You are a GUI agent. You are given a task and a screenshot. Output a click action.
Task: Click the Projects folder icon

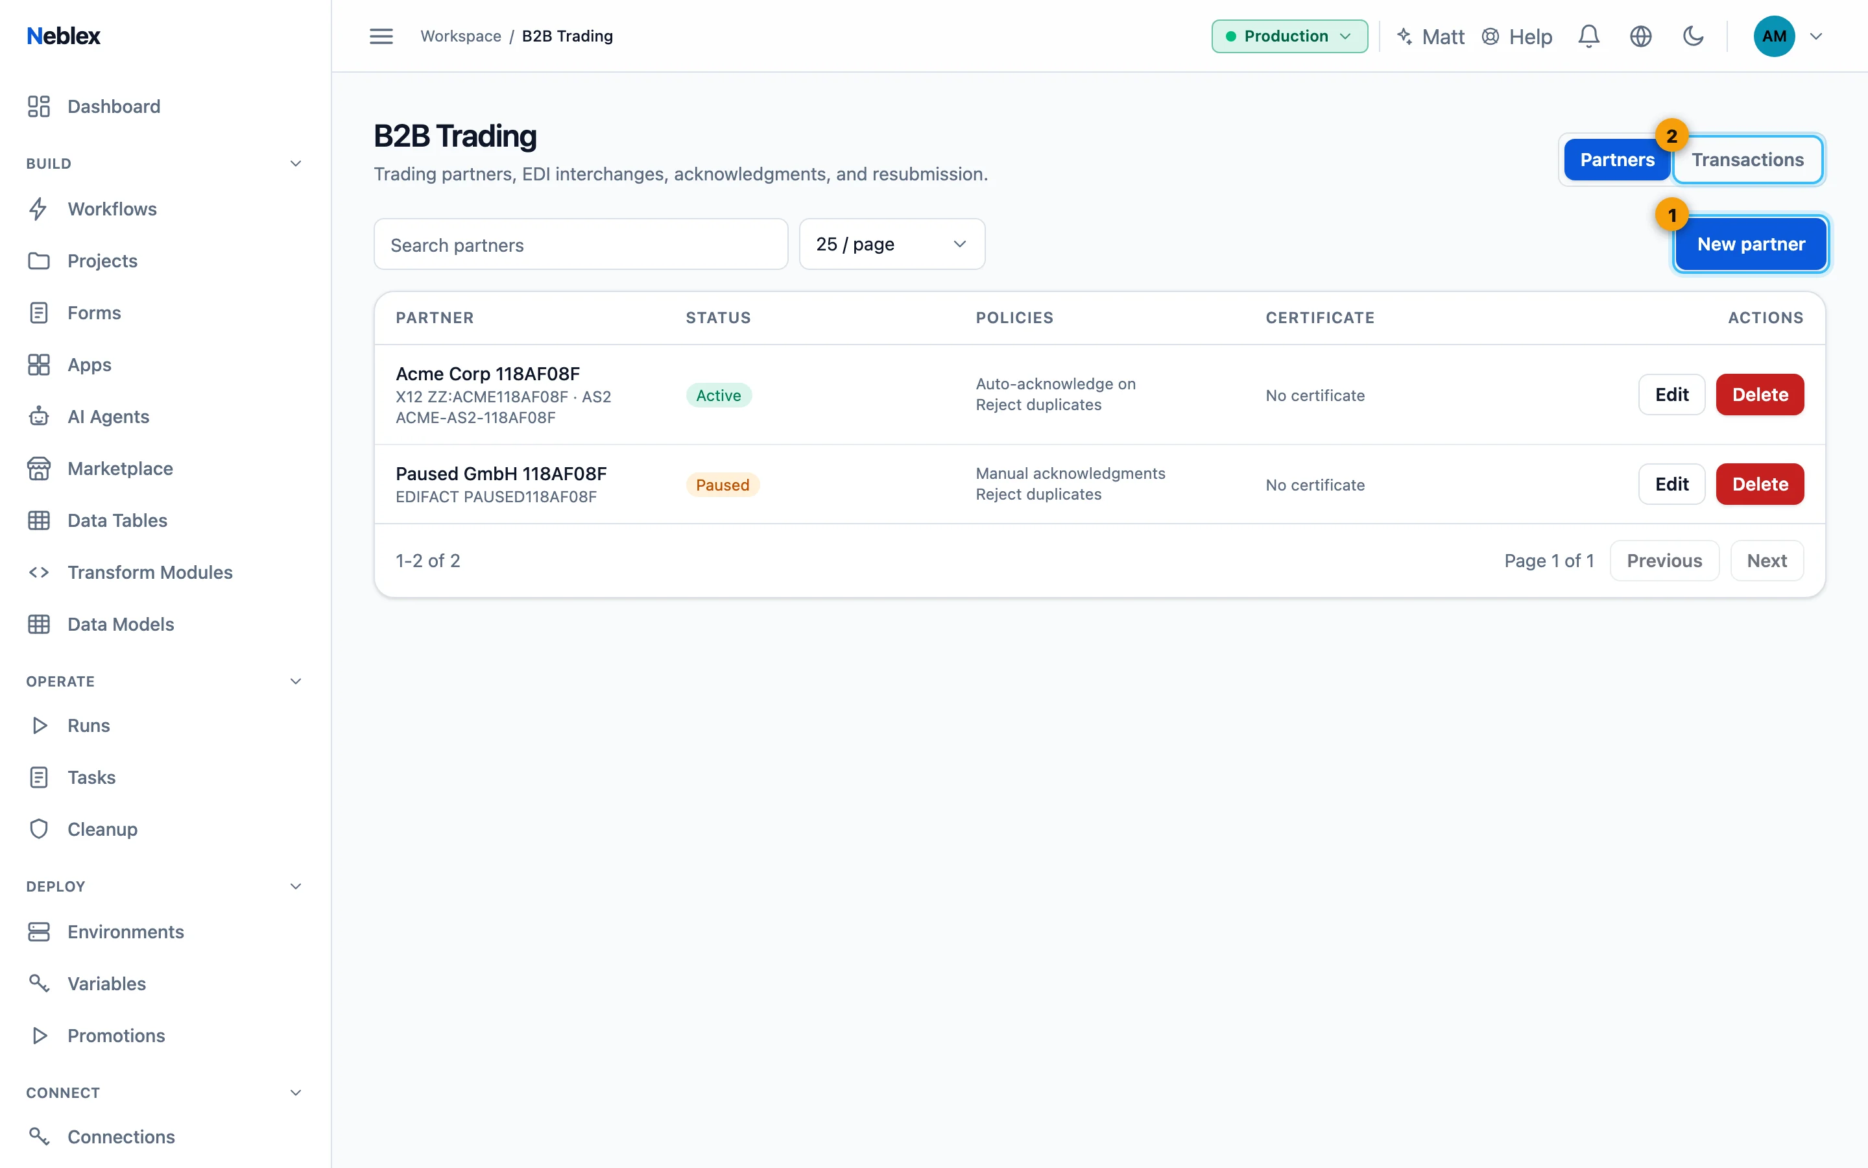(39, 260)
